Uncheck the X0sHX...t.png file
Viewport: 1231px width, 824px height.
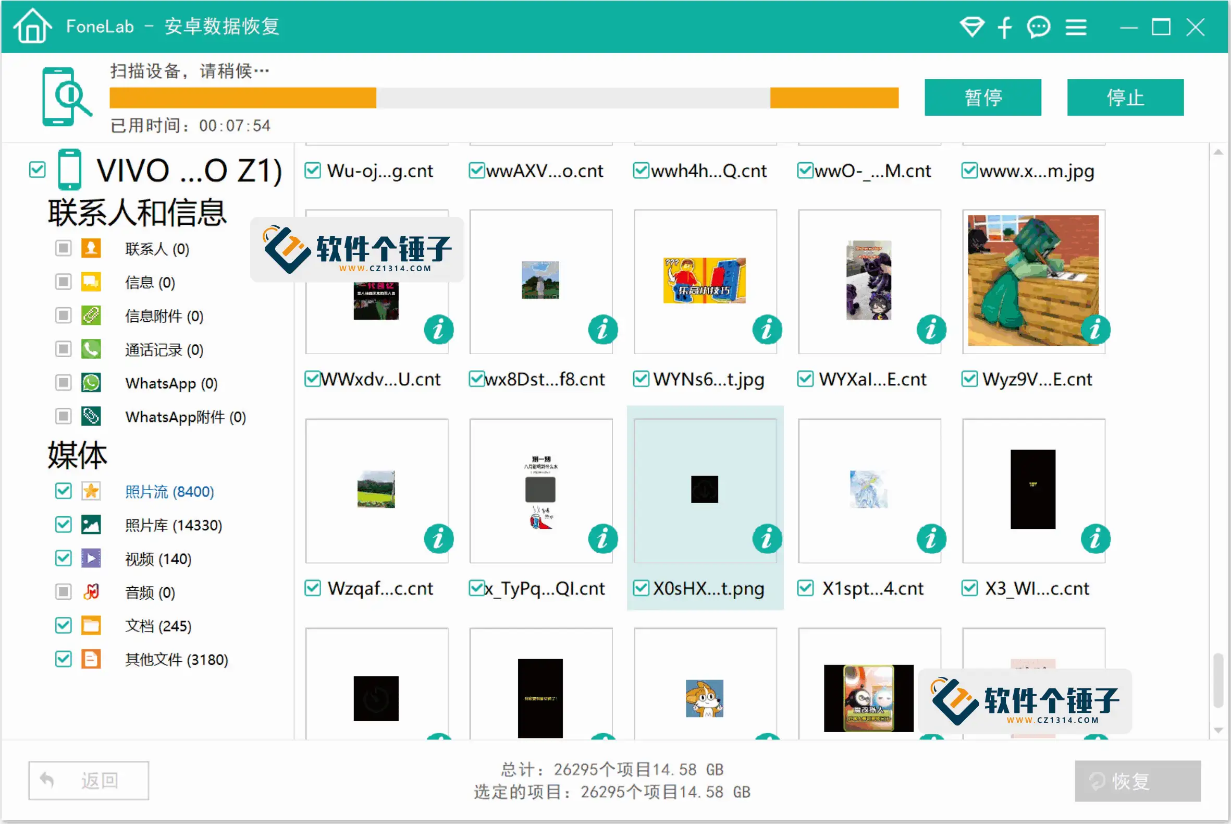point(641,588)
